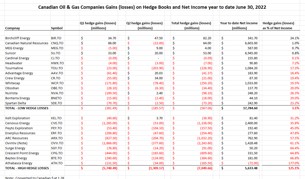This screenshot has height=179, width=305.
Task: Click the Year to date Net income header
Action: click(239, 25)
